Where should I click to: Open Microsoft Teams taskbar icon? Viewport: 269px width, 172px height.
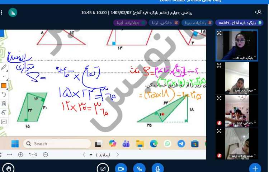coord(126,144)
